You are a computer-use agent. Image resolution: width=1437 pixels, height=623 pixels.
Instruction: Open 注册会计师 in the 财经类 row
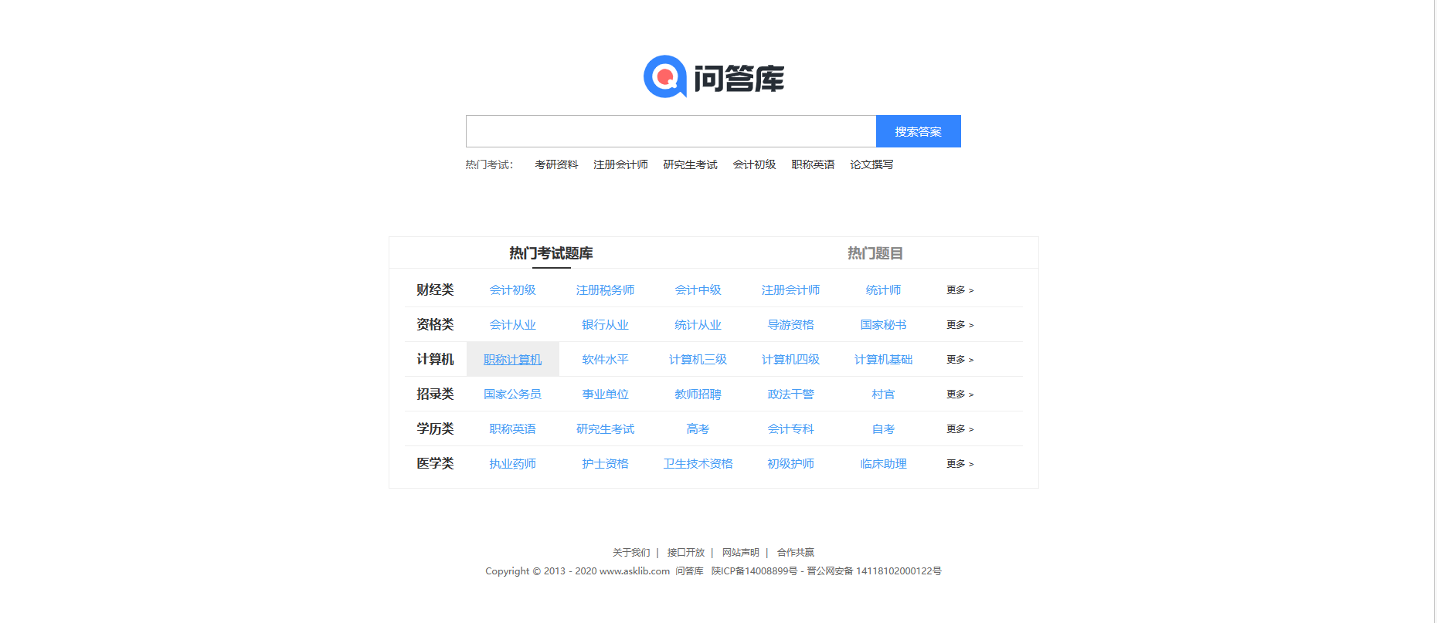790,290
